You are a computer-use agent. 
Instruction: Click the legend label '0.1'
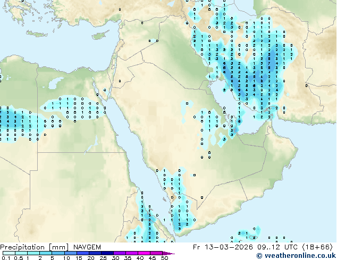pos(6,258)
